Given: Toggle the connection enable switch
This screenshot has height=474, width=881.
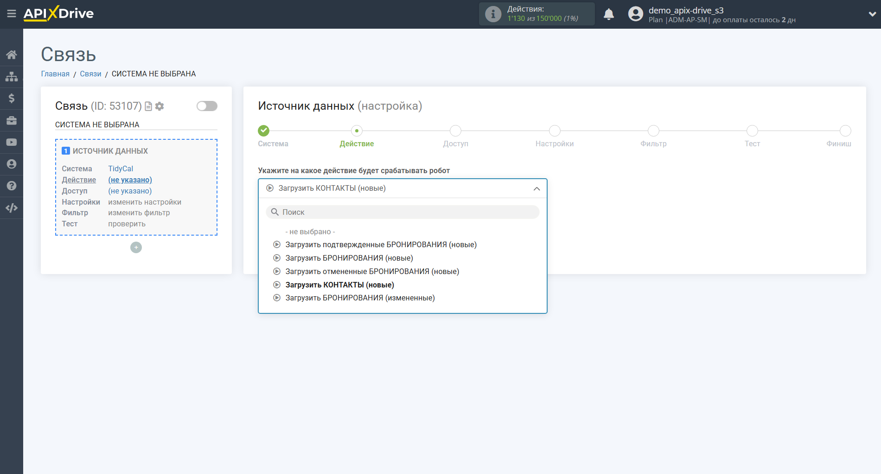Looking at the screenshot, I should 207,106.
